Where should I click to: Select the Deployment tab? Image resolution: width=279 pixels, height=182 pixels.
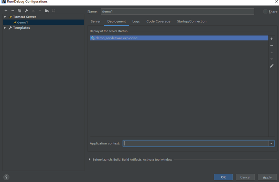116,21
